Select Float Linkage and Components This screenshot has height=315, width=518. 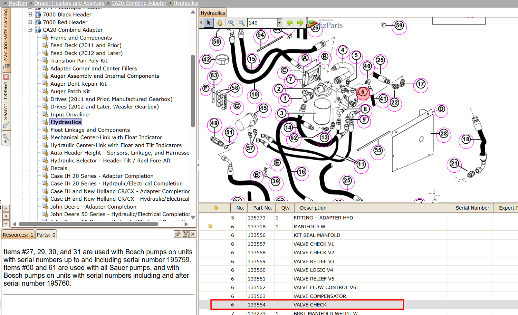tap(90, 130)
